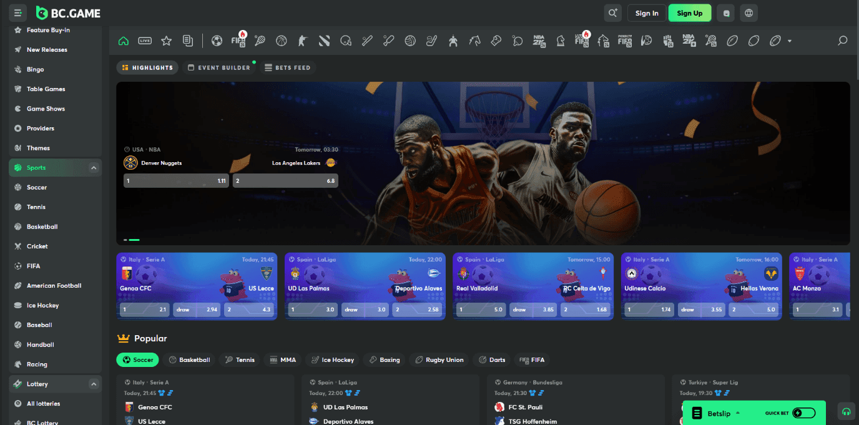Select the table tennis sport icon

516,41
